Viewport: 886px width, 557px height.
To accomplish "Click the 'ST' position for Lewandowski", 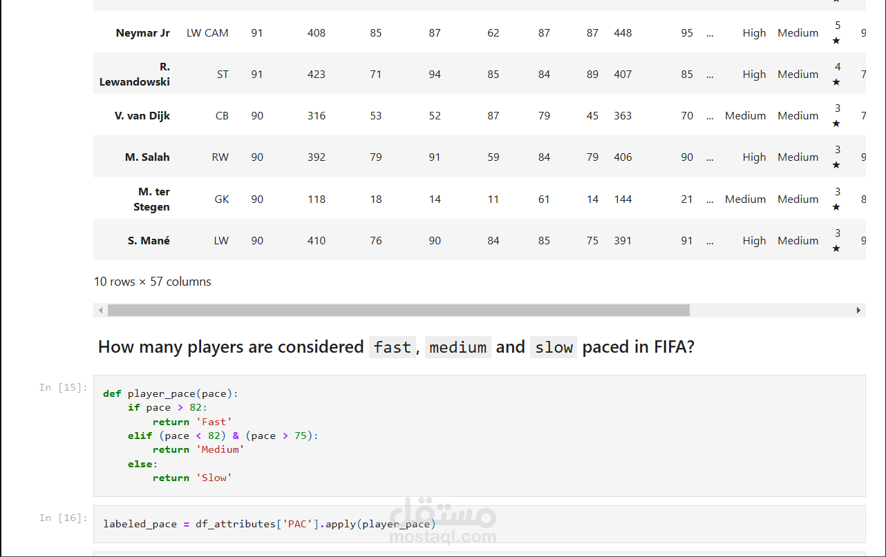I will [x=223, y=74].
